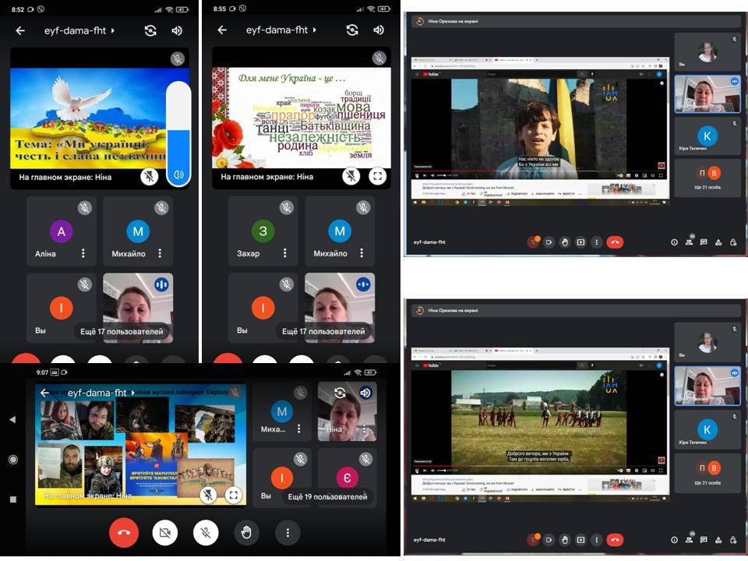Tap the back arrow in the 8:55 phone screen
This screenshot has height=561, width=748.
tap(222, 30)
